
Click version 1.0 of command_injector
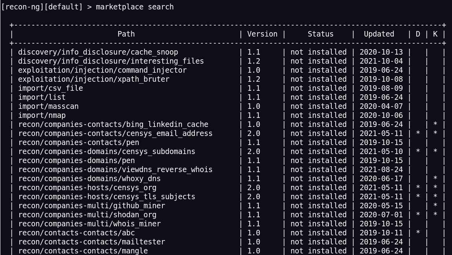pos(254,70)
